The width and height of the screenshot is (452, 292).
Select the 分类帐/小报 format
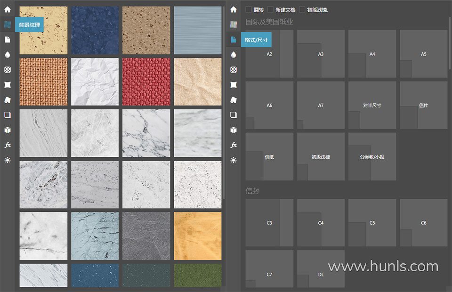[x=372, y=156]
